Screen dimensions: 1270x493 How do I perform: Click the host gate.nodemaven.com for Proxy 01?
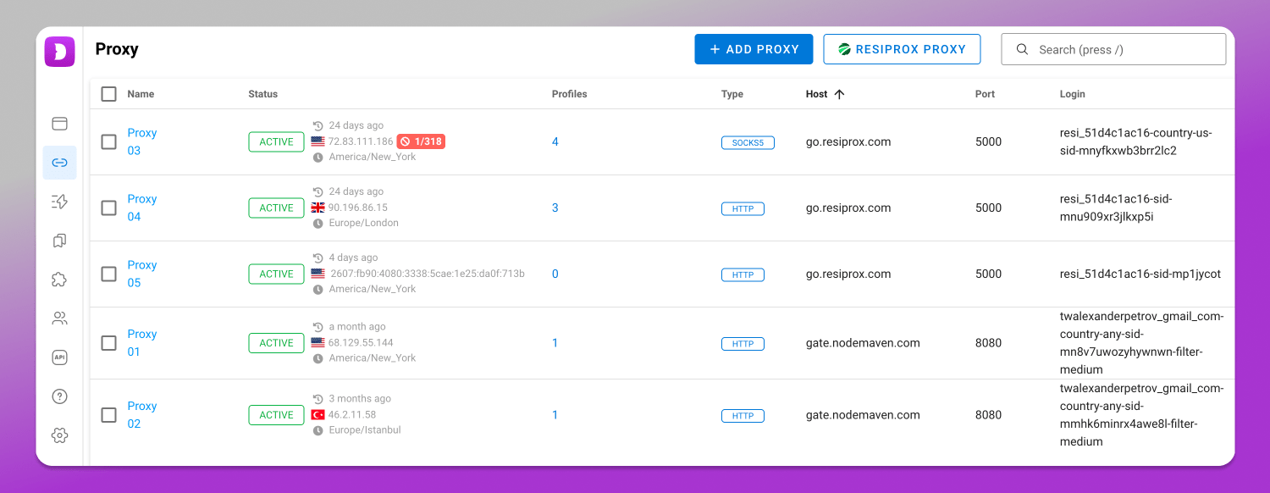863,343
